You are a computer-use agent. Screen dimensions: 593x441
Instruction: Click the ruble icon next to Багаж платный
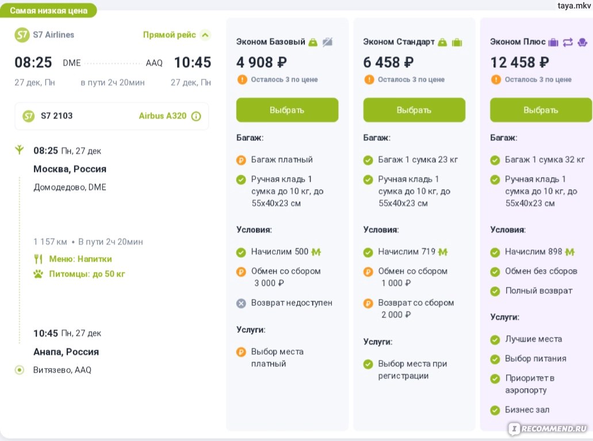pos(242,160)
